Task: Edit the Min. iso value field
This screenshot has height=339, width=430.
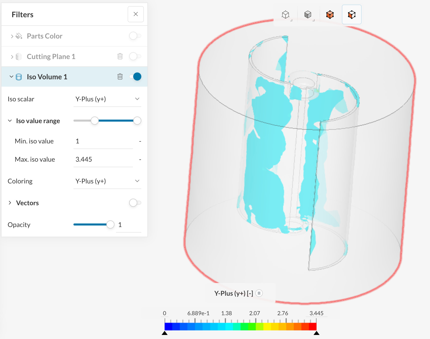Action: (x=103, y=141)
